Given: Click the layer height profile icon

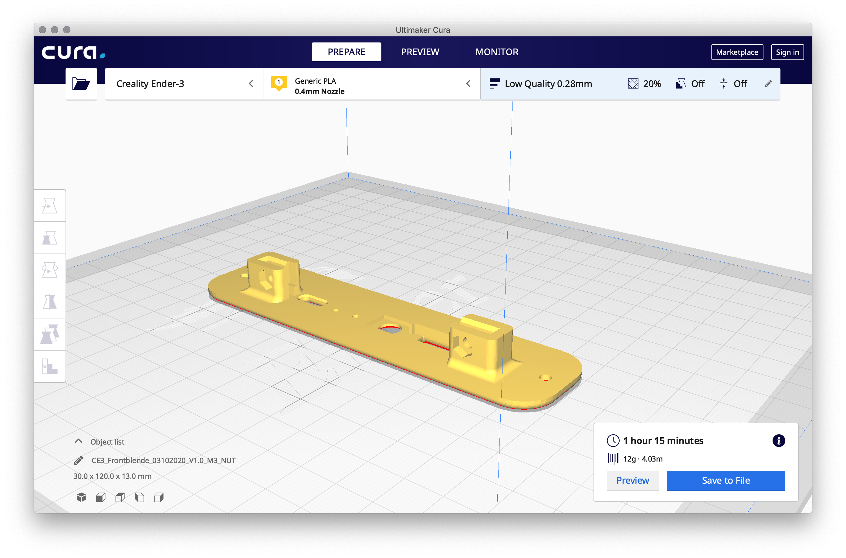Looking at the screenshot, I should point(495,84).
